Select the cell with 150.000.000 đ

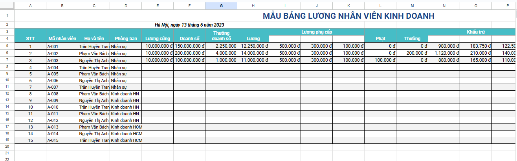pos(189,46)
